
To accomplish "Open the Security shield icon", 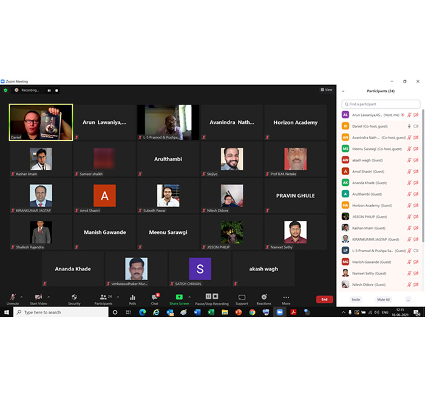I will tap(74, 297).
